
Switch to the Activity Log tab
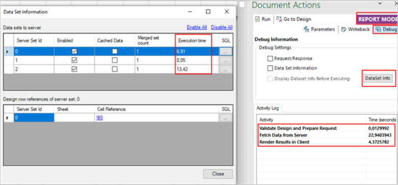[x=267, y=108]
